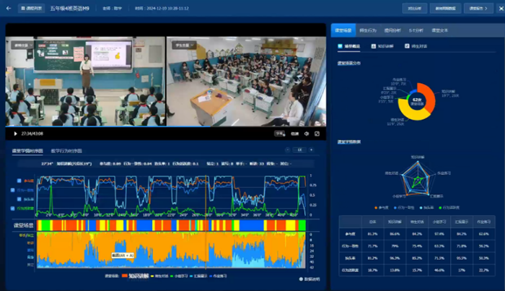This screenshot has height=291, width=505.
Task: Toggle the 行为活跃度 line checkbox
Action: [x=19, y=209]
